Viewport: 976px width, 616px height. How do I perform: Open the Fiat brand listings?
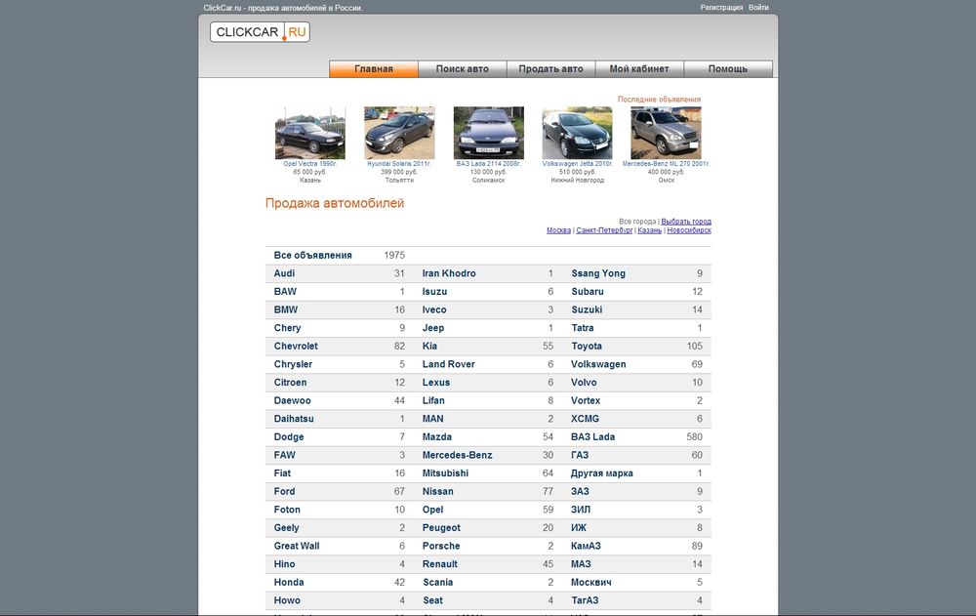282,473
